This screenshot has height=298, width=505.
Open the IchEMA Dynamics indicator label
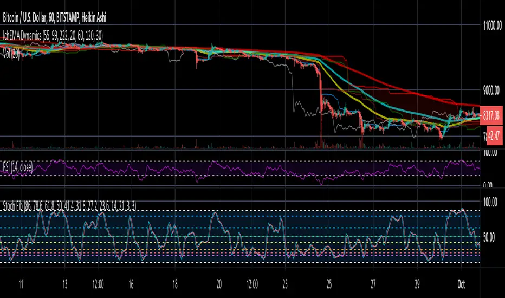click(x=53, y=36)
